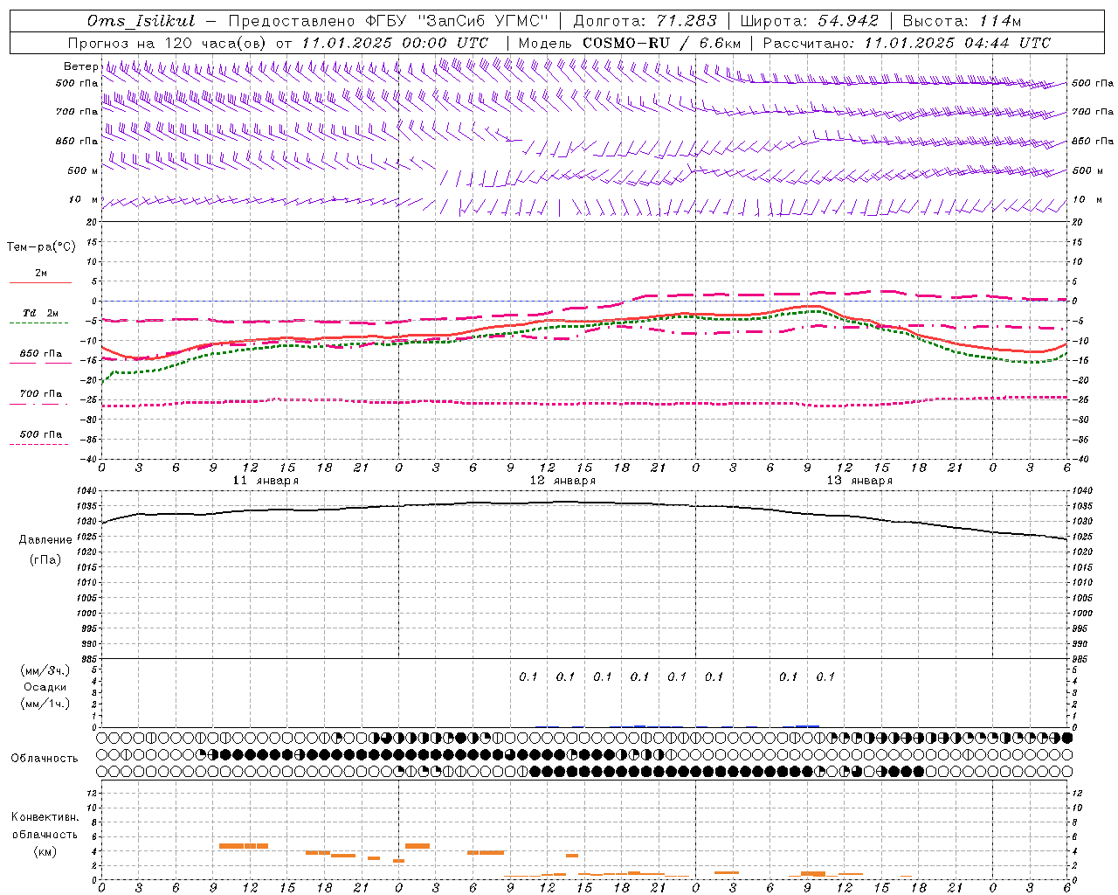Click Рассчитано: 11.01.2025 04:44 UTC timestamp
The height and width of the screenshot is (895, 1118).
[x=907, y=43]
